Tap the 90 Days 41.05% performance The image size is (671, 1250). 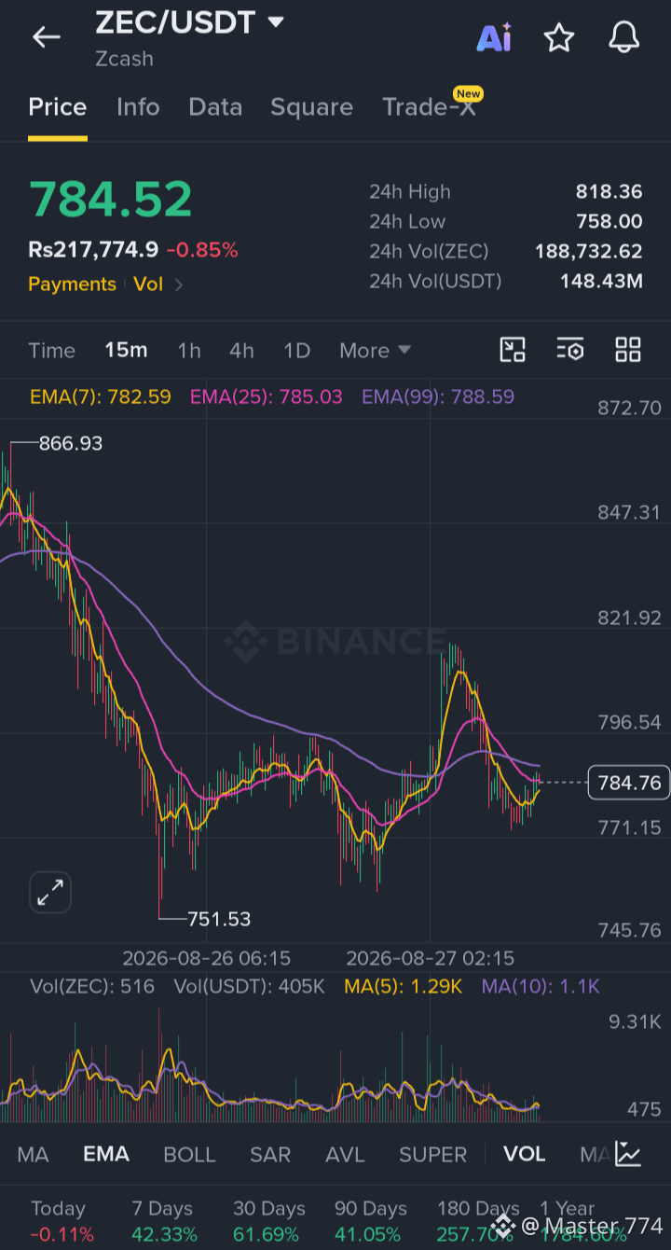[x=371, y=1221]
